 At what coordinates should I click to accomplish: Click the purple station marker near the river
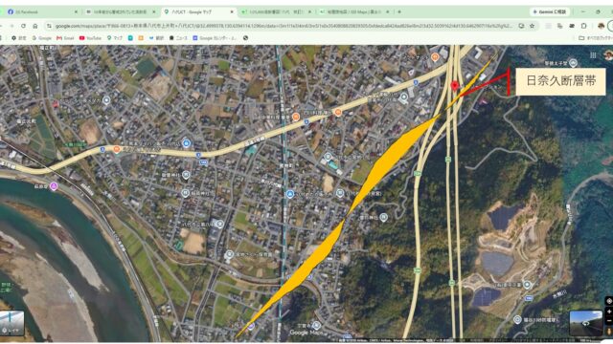54,186
